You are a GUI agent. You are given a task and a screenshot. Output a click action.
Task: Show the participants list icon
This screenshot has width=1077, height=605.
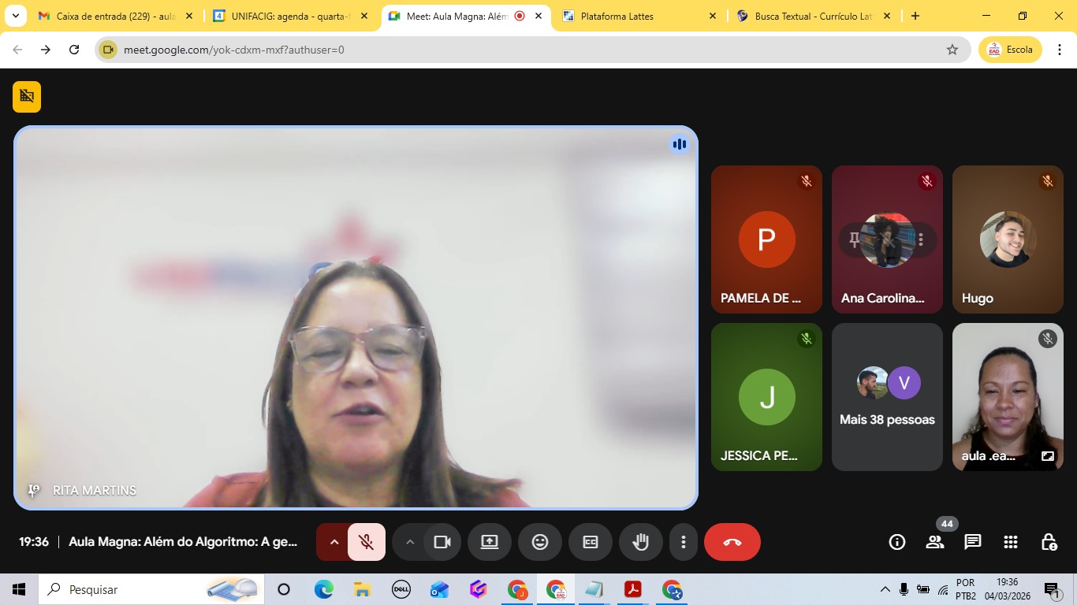click(935, 542)
